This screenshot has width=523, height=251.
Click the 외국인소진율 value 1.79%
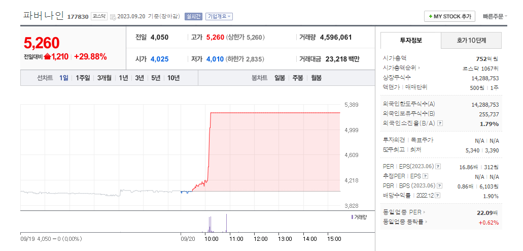click(490, 124)
